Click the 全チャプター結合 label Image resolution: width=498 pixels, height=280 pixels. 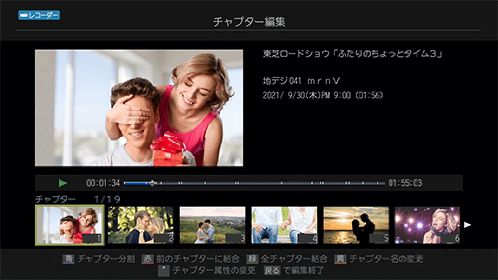tap(294, 259)
